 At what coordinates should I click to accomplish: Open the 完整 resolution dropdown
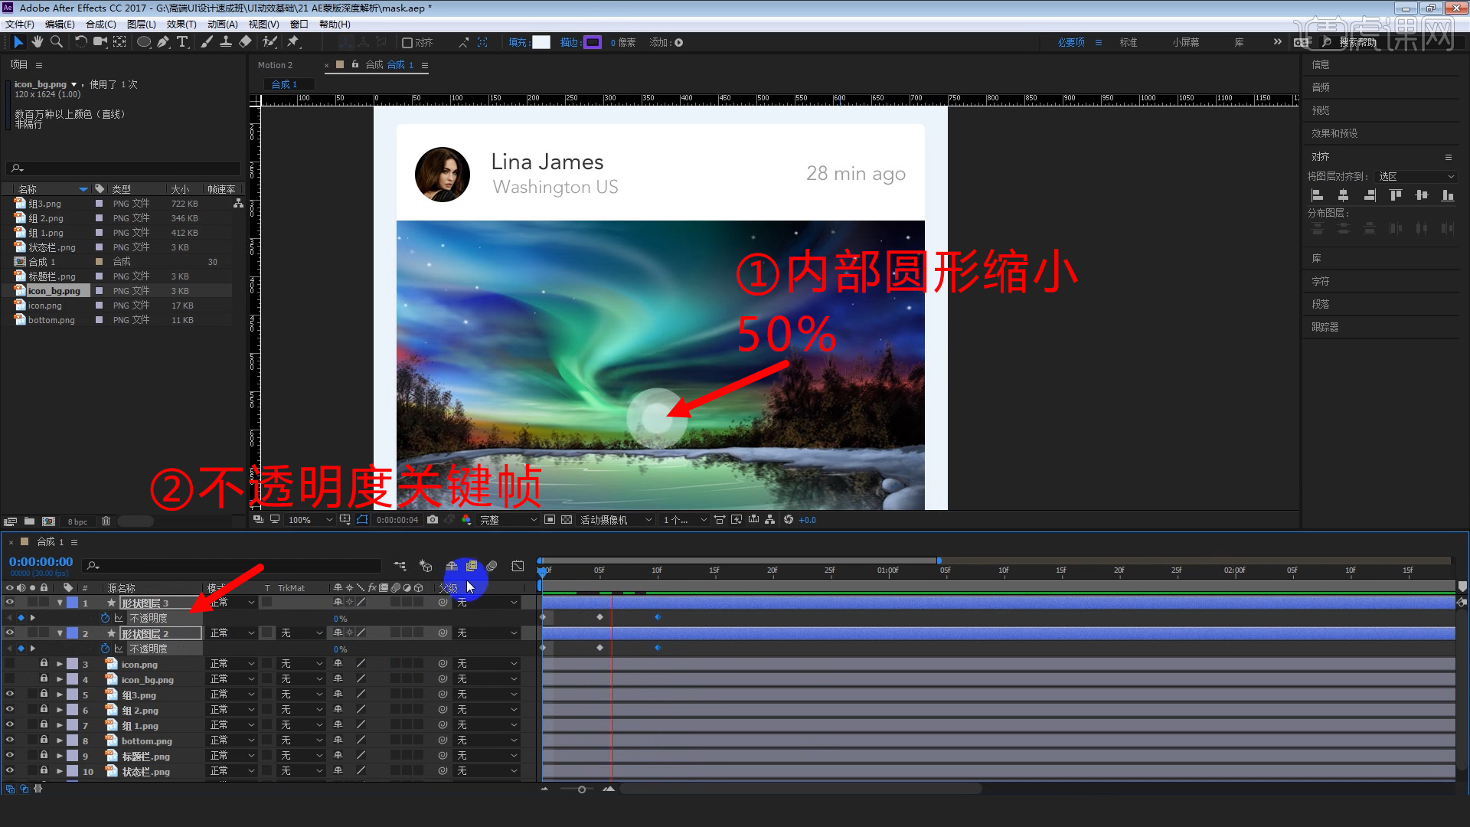[508, 520]
